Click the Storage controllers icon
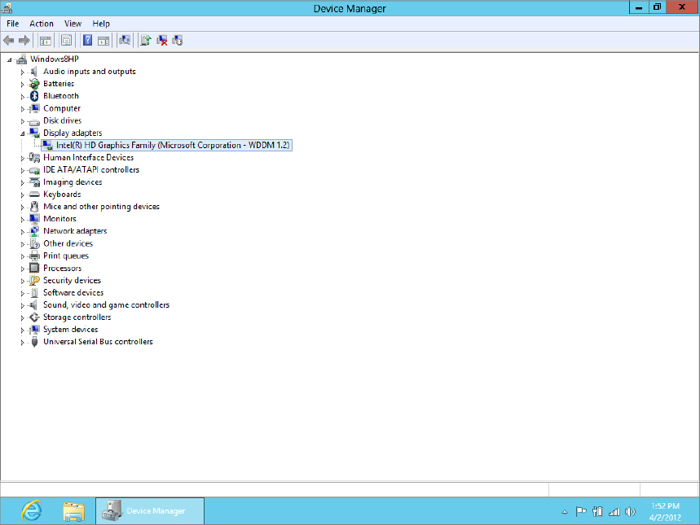The width and height of the screenshot is (700, 525). (x=34, y=317)
